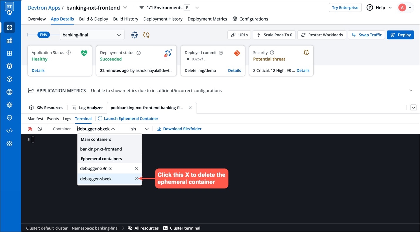Delete the debugger-sbxek ephemeral container

pyautogui.click(x=136, y=179)
